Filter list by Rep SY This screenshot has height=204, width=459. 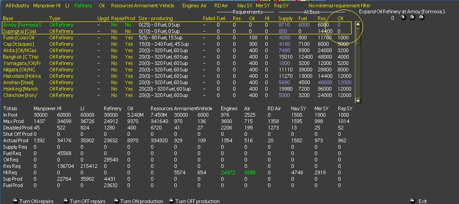(281, 5)
